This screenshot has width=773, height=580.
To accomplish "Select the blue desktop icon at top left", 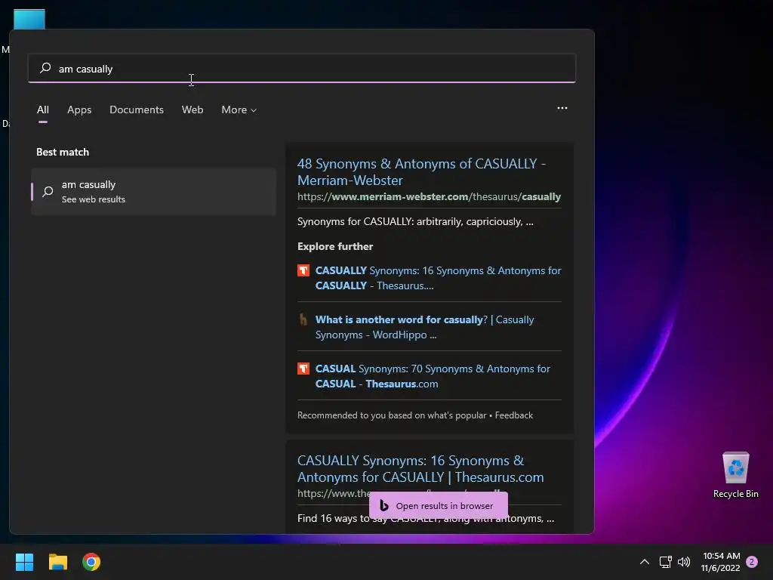I will pyautogui.click(x=29, y=19).
